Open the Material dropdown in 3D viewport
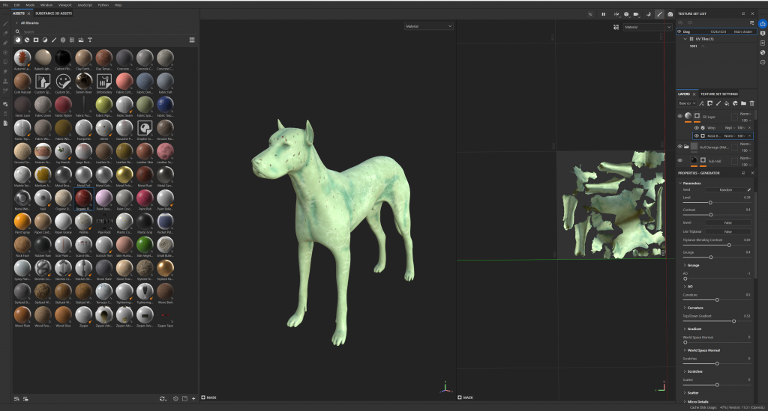This screenshot has width=768, height=411. 429,26
